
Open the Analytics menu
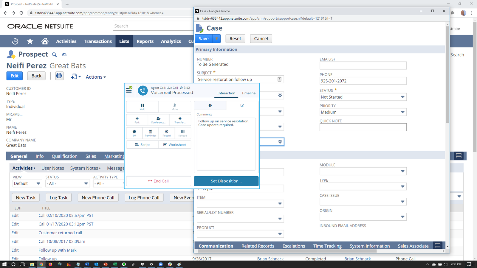[x=171, y=41]
